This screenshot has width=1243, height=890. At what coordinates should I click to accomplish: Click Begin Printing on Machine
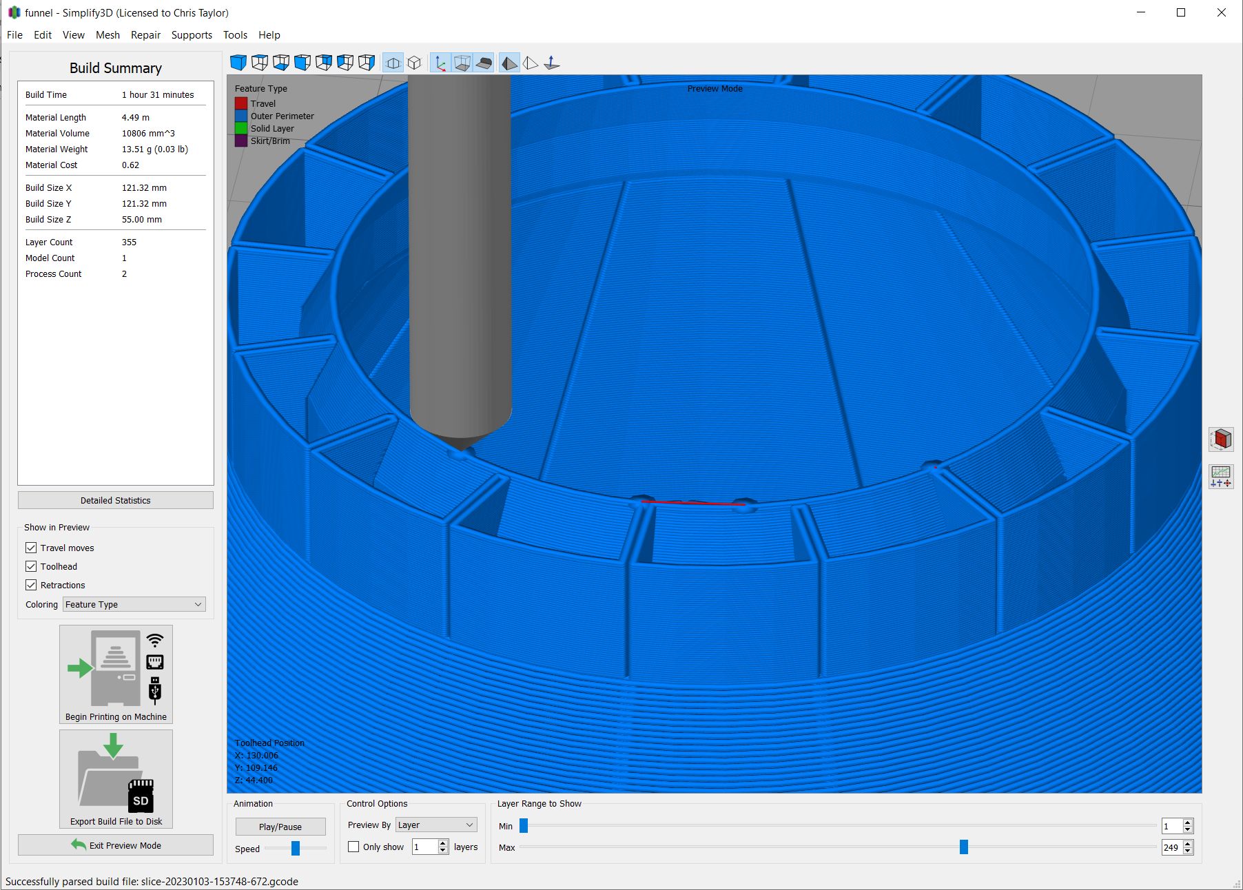click(116, 674)
